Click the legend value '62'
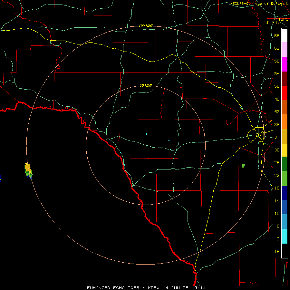 [x=277, y=48]
